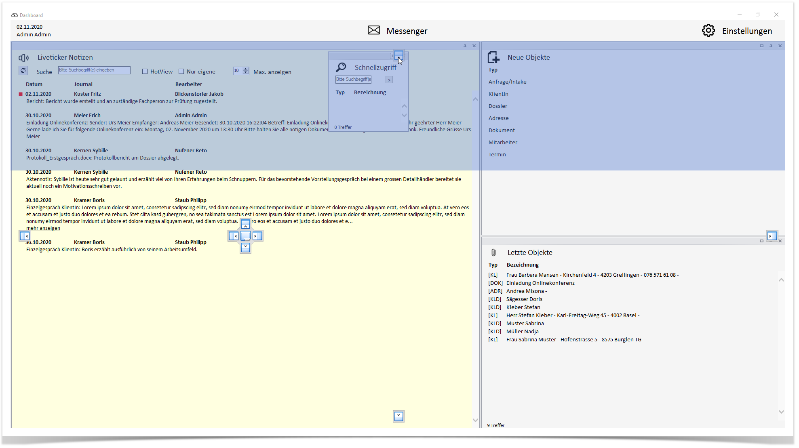
Task: Click the bottom edge dock guide
Action: 398,416
